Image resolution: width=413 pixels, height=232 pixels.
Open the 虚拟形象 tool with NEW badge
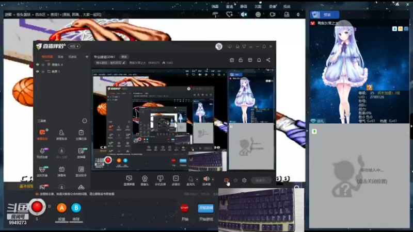tap(42, 171)
